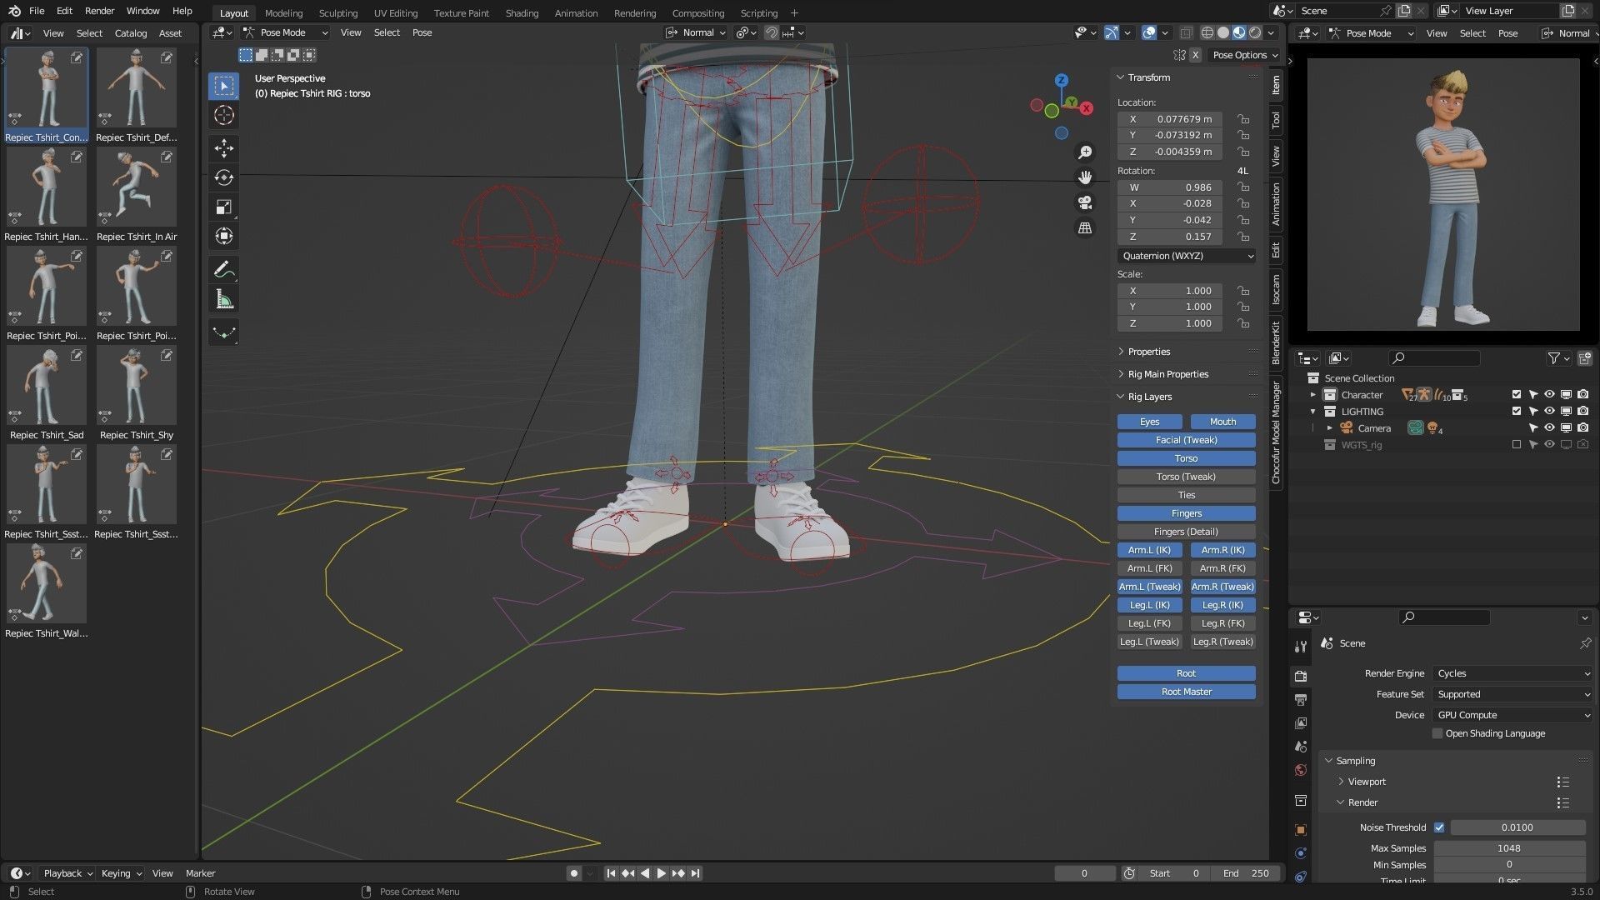This screenshot has height=900, width=1600.
Task: Uncheck the Noise Threshold checkbox
Action: tap(1439, 827)
